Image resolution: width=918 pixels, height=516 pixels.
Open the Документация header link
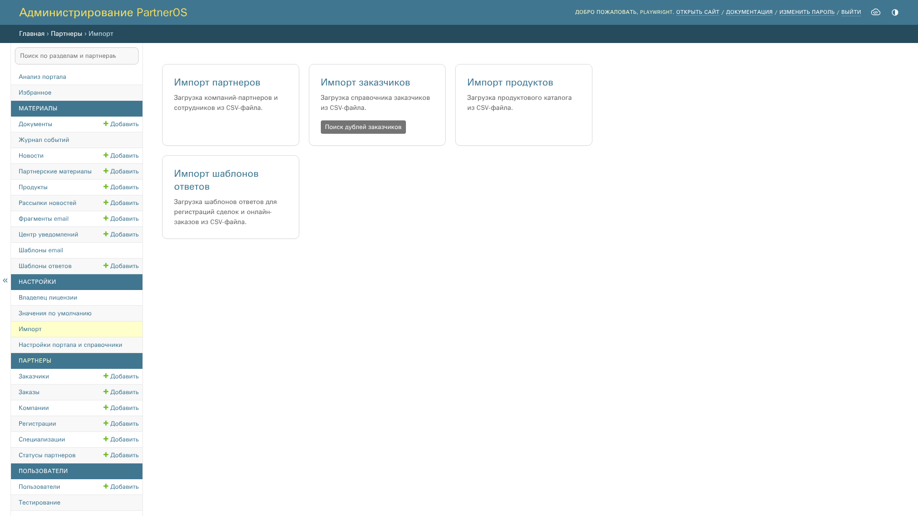(x=749, y=12)
